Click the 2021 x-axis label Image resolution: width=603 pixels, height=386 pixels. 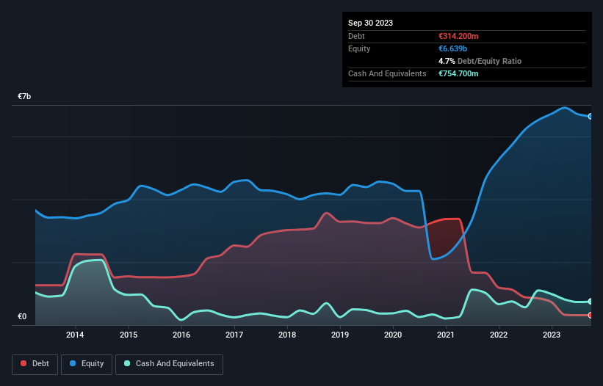click(446, 335)
